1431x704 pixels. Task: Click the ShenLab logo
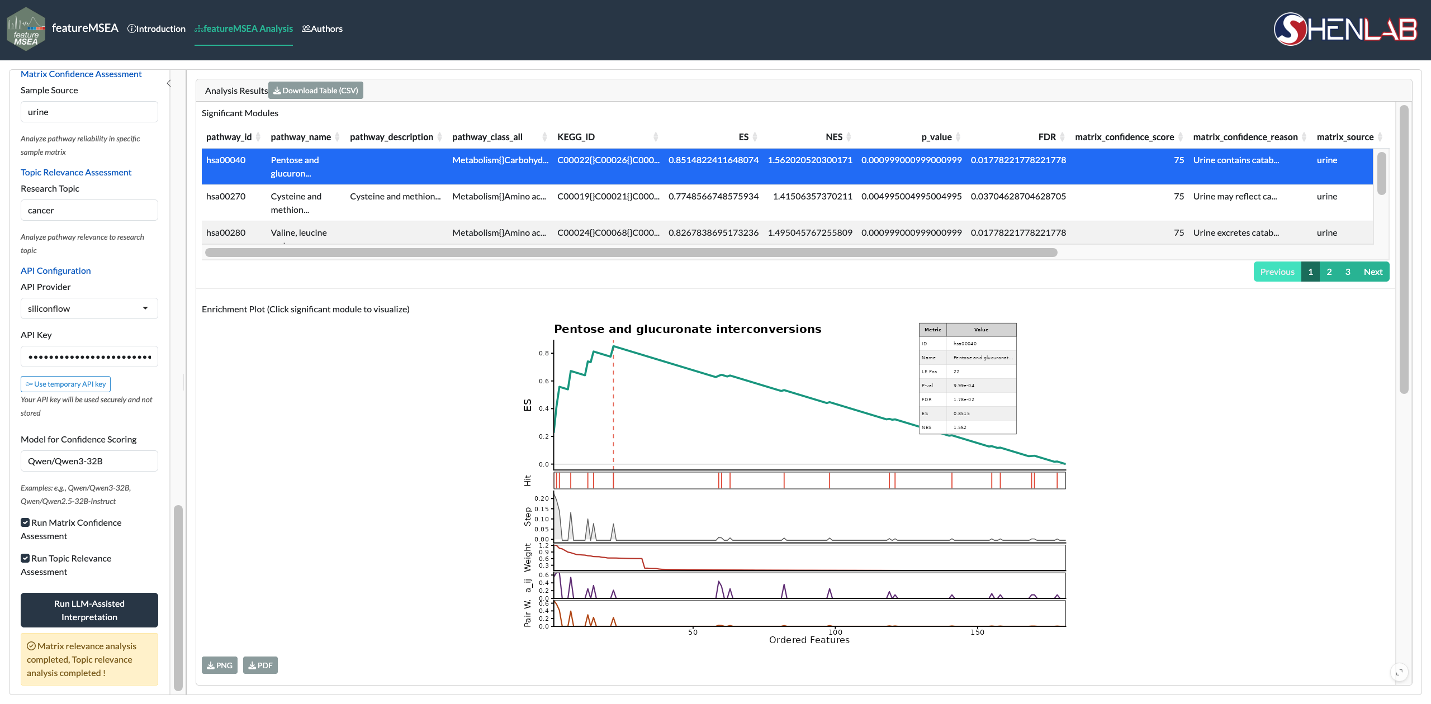point(1345,29)
